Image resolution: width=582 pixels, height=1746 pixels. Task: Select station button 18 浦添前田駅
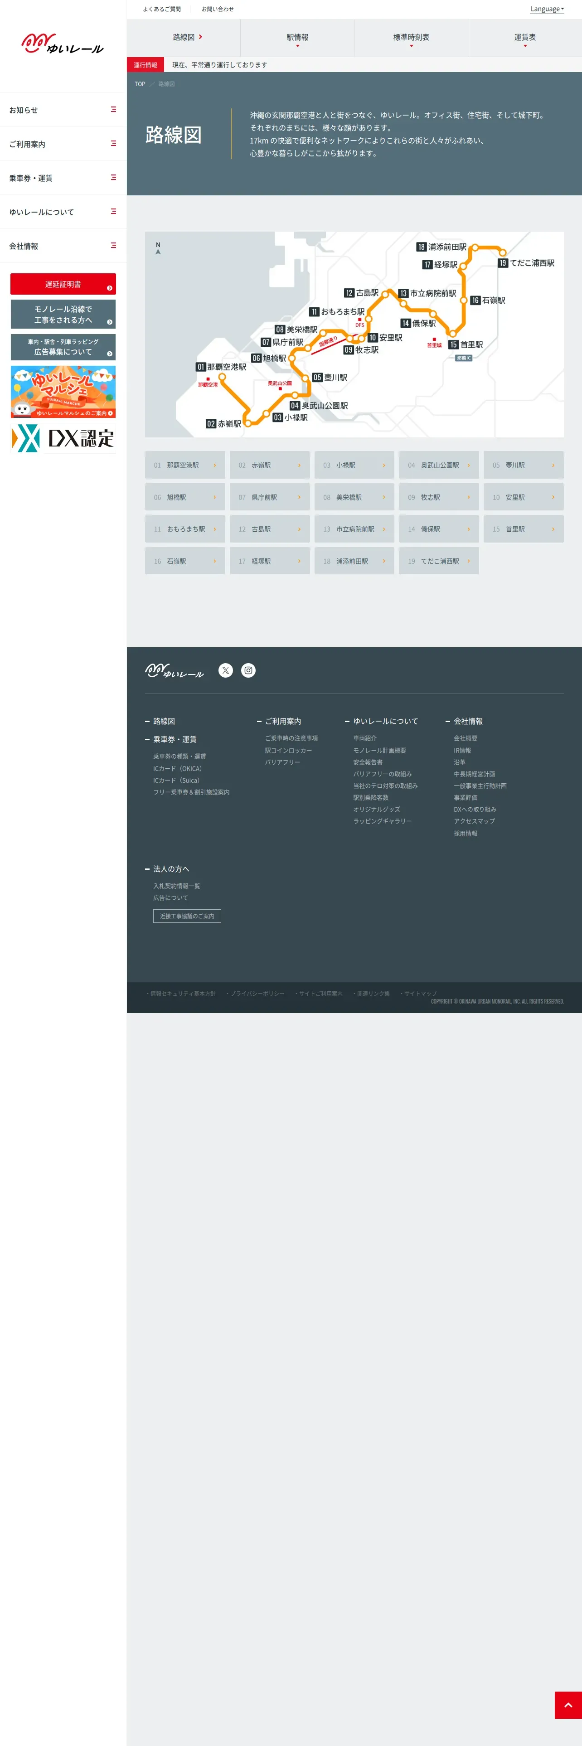click(354, 561)
